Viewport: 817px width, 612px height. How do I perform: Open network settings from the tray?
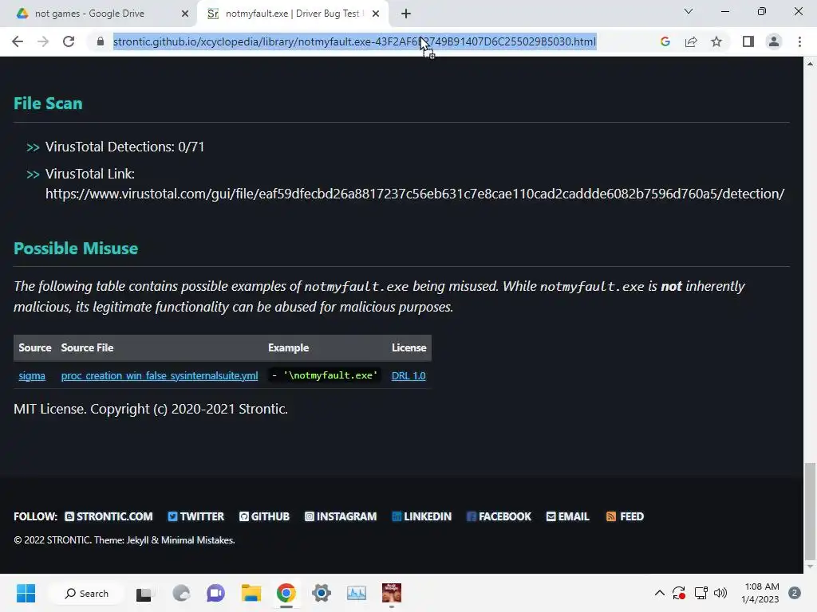pos(701,593)
